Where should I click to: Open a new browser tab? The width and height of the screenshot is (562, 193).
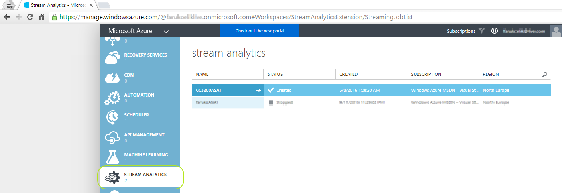(x=104, y=5)
